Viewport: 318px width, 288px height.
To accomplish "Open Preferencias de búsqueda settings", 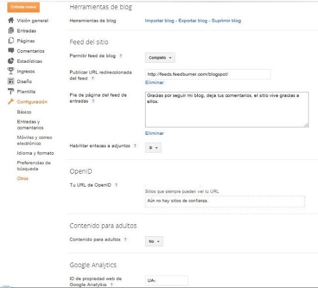I will pyautogui.click(x=34, y=166).
